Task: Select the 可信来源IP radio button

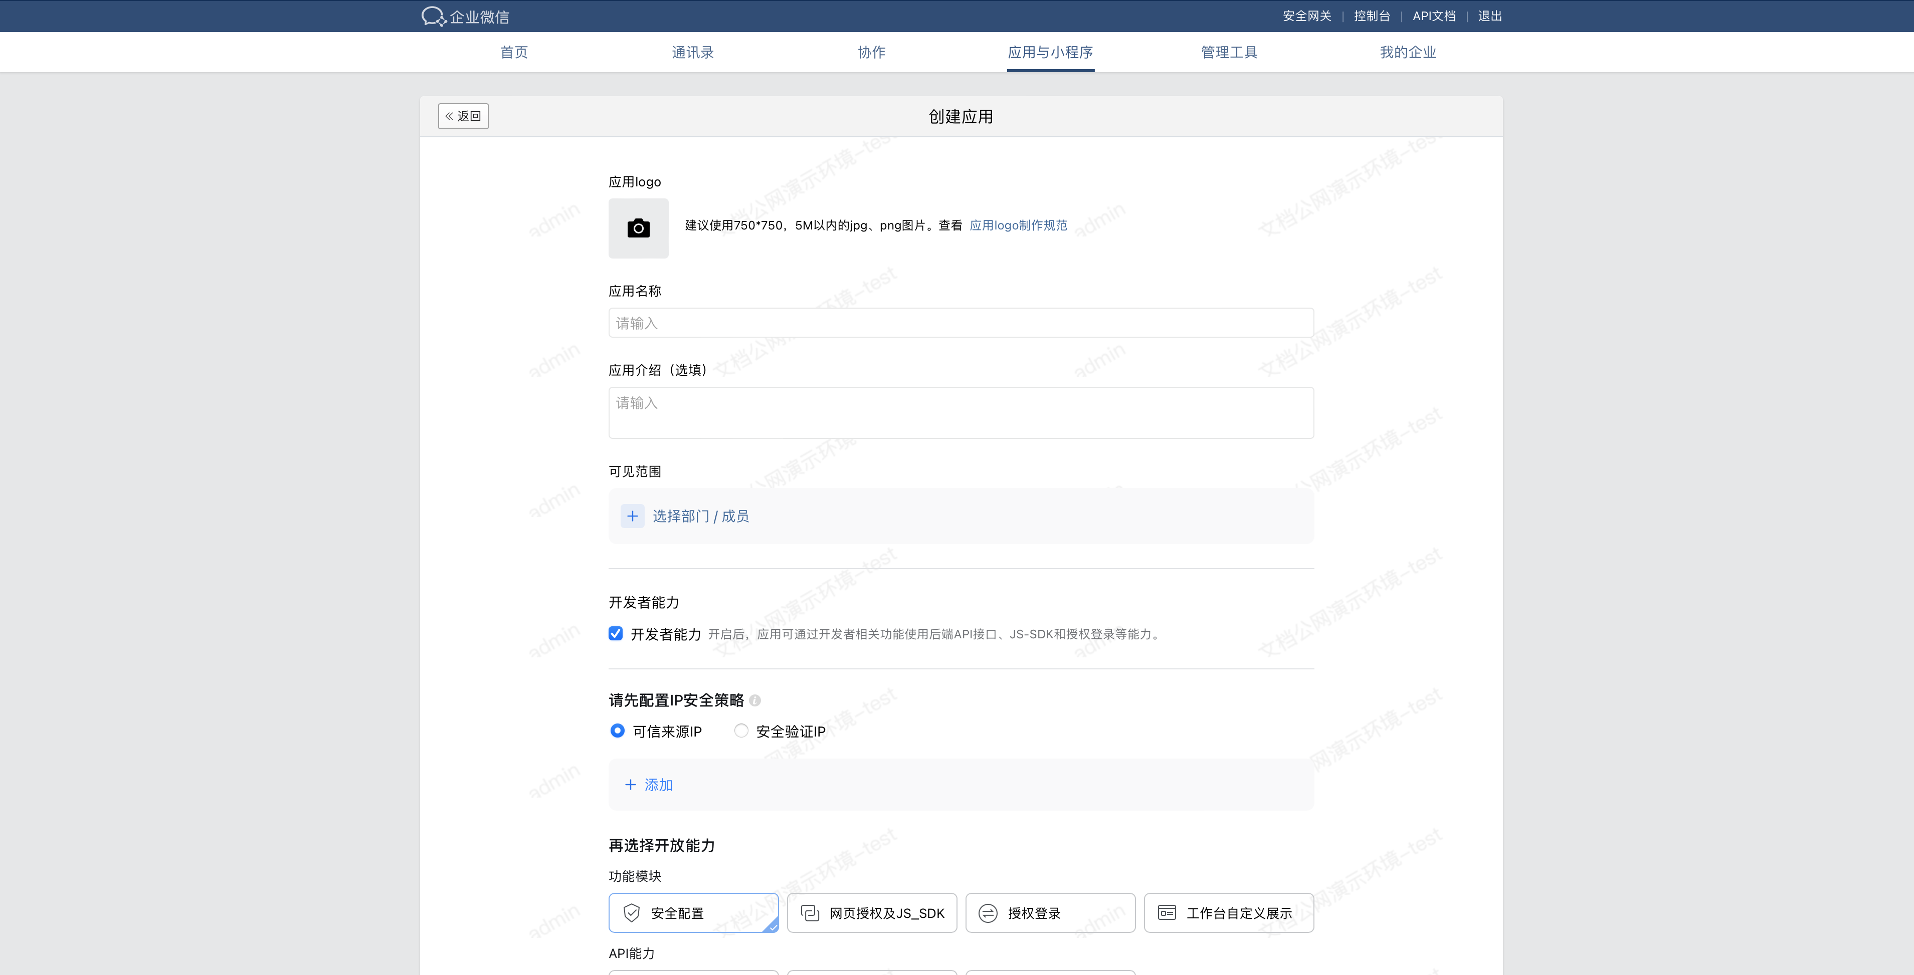Action: (618, 730)
